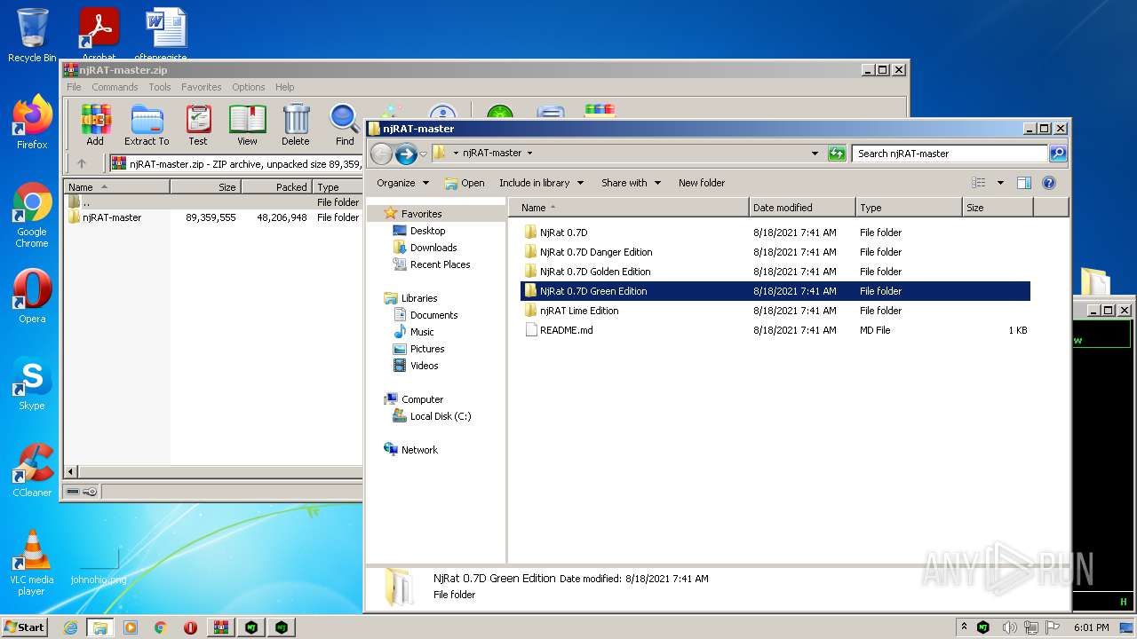Open Explorer help via question mark icon
Viewport: 1137px width, 639px height.
tap(1048, 183)
